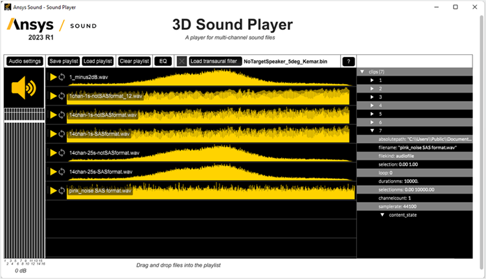The width and height of the screenshot is (486, 279).
Task: Play pink_noise SAS format.wav clip
Action: click(53, 191)
